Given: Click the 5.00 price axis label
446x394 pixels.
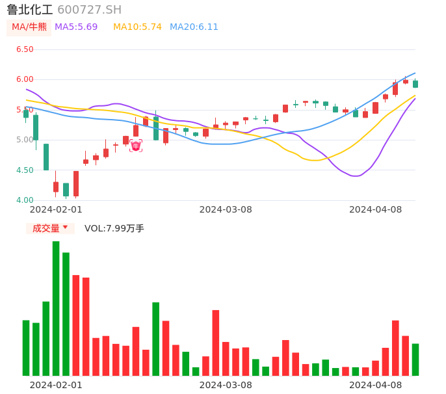Looking at the screenshot, I should (25, 140).
